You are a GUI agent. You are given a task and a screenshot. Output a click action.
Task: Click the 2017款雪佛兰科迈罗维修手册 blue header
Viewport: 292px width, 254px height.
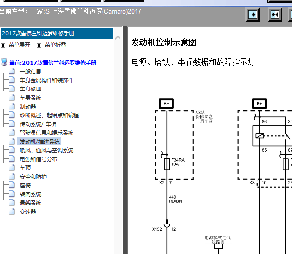tap(57, 34)
